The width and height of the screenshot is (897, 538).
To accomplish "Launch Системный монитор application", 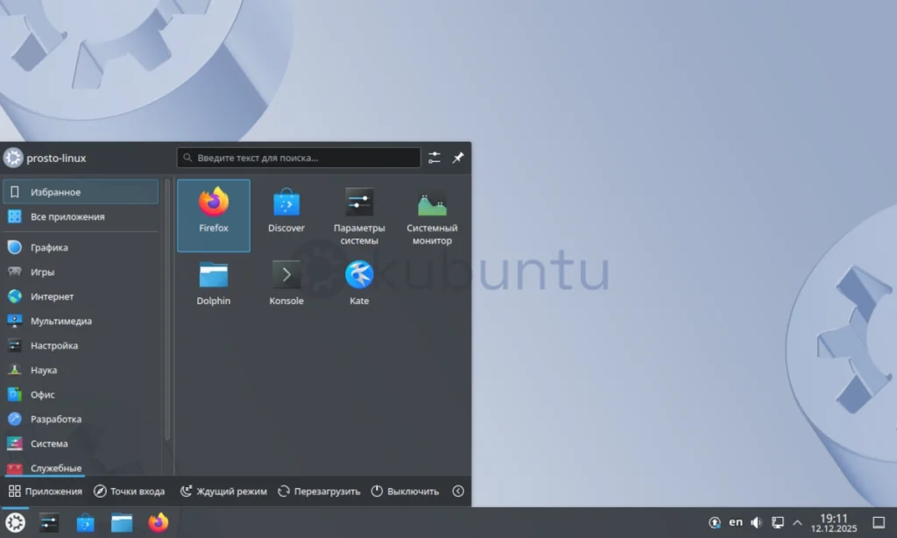I will (432, 216).
